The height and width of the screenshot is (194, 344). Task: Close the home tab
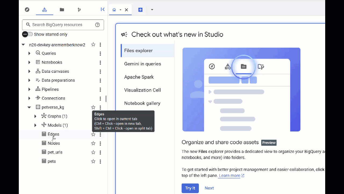(x=126, y=10)
